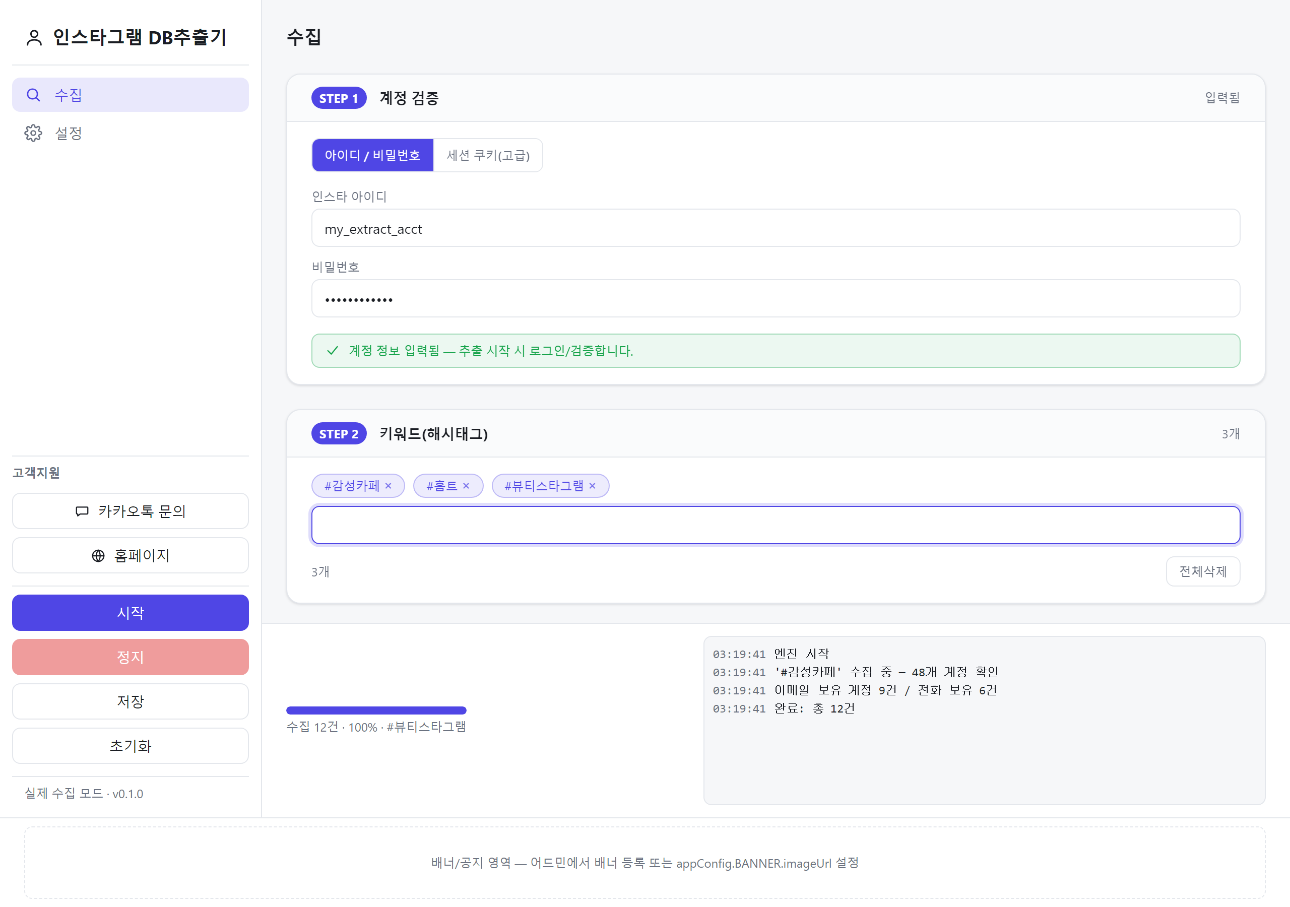Image resolution: width=1290 pixels, height=907 pixels.
Task: Click the #감성카페 tag chip label
Action: 352,486
